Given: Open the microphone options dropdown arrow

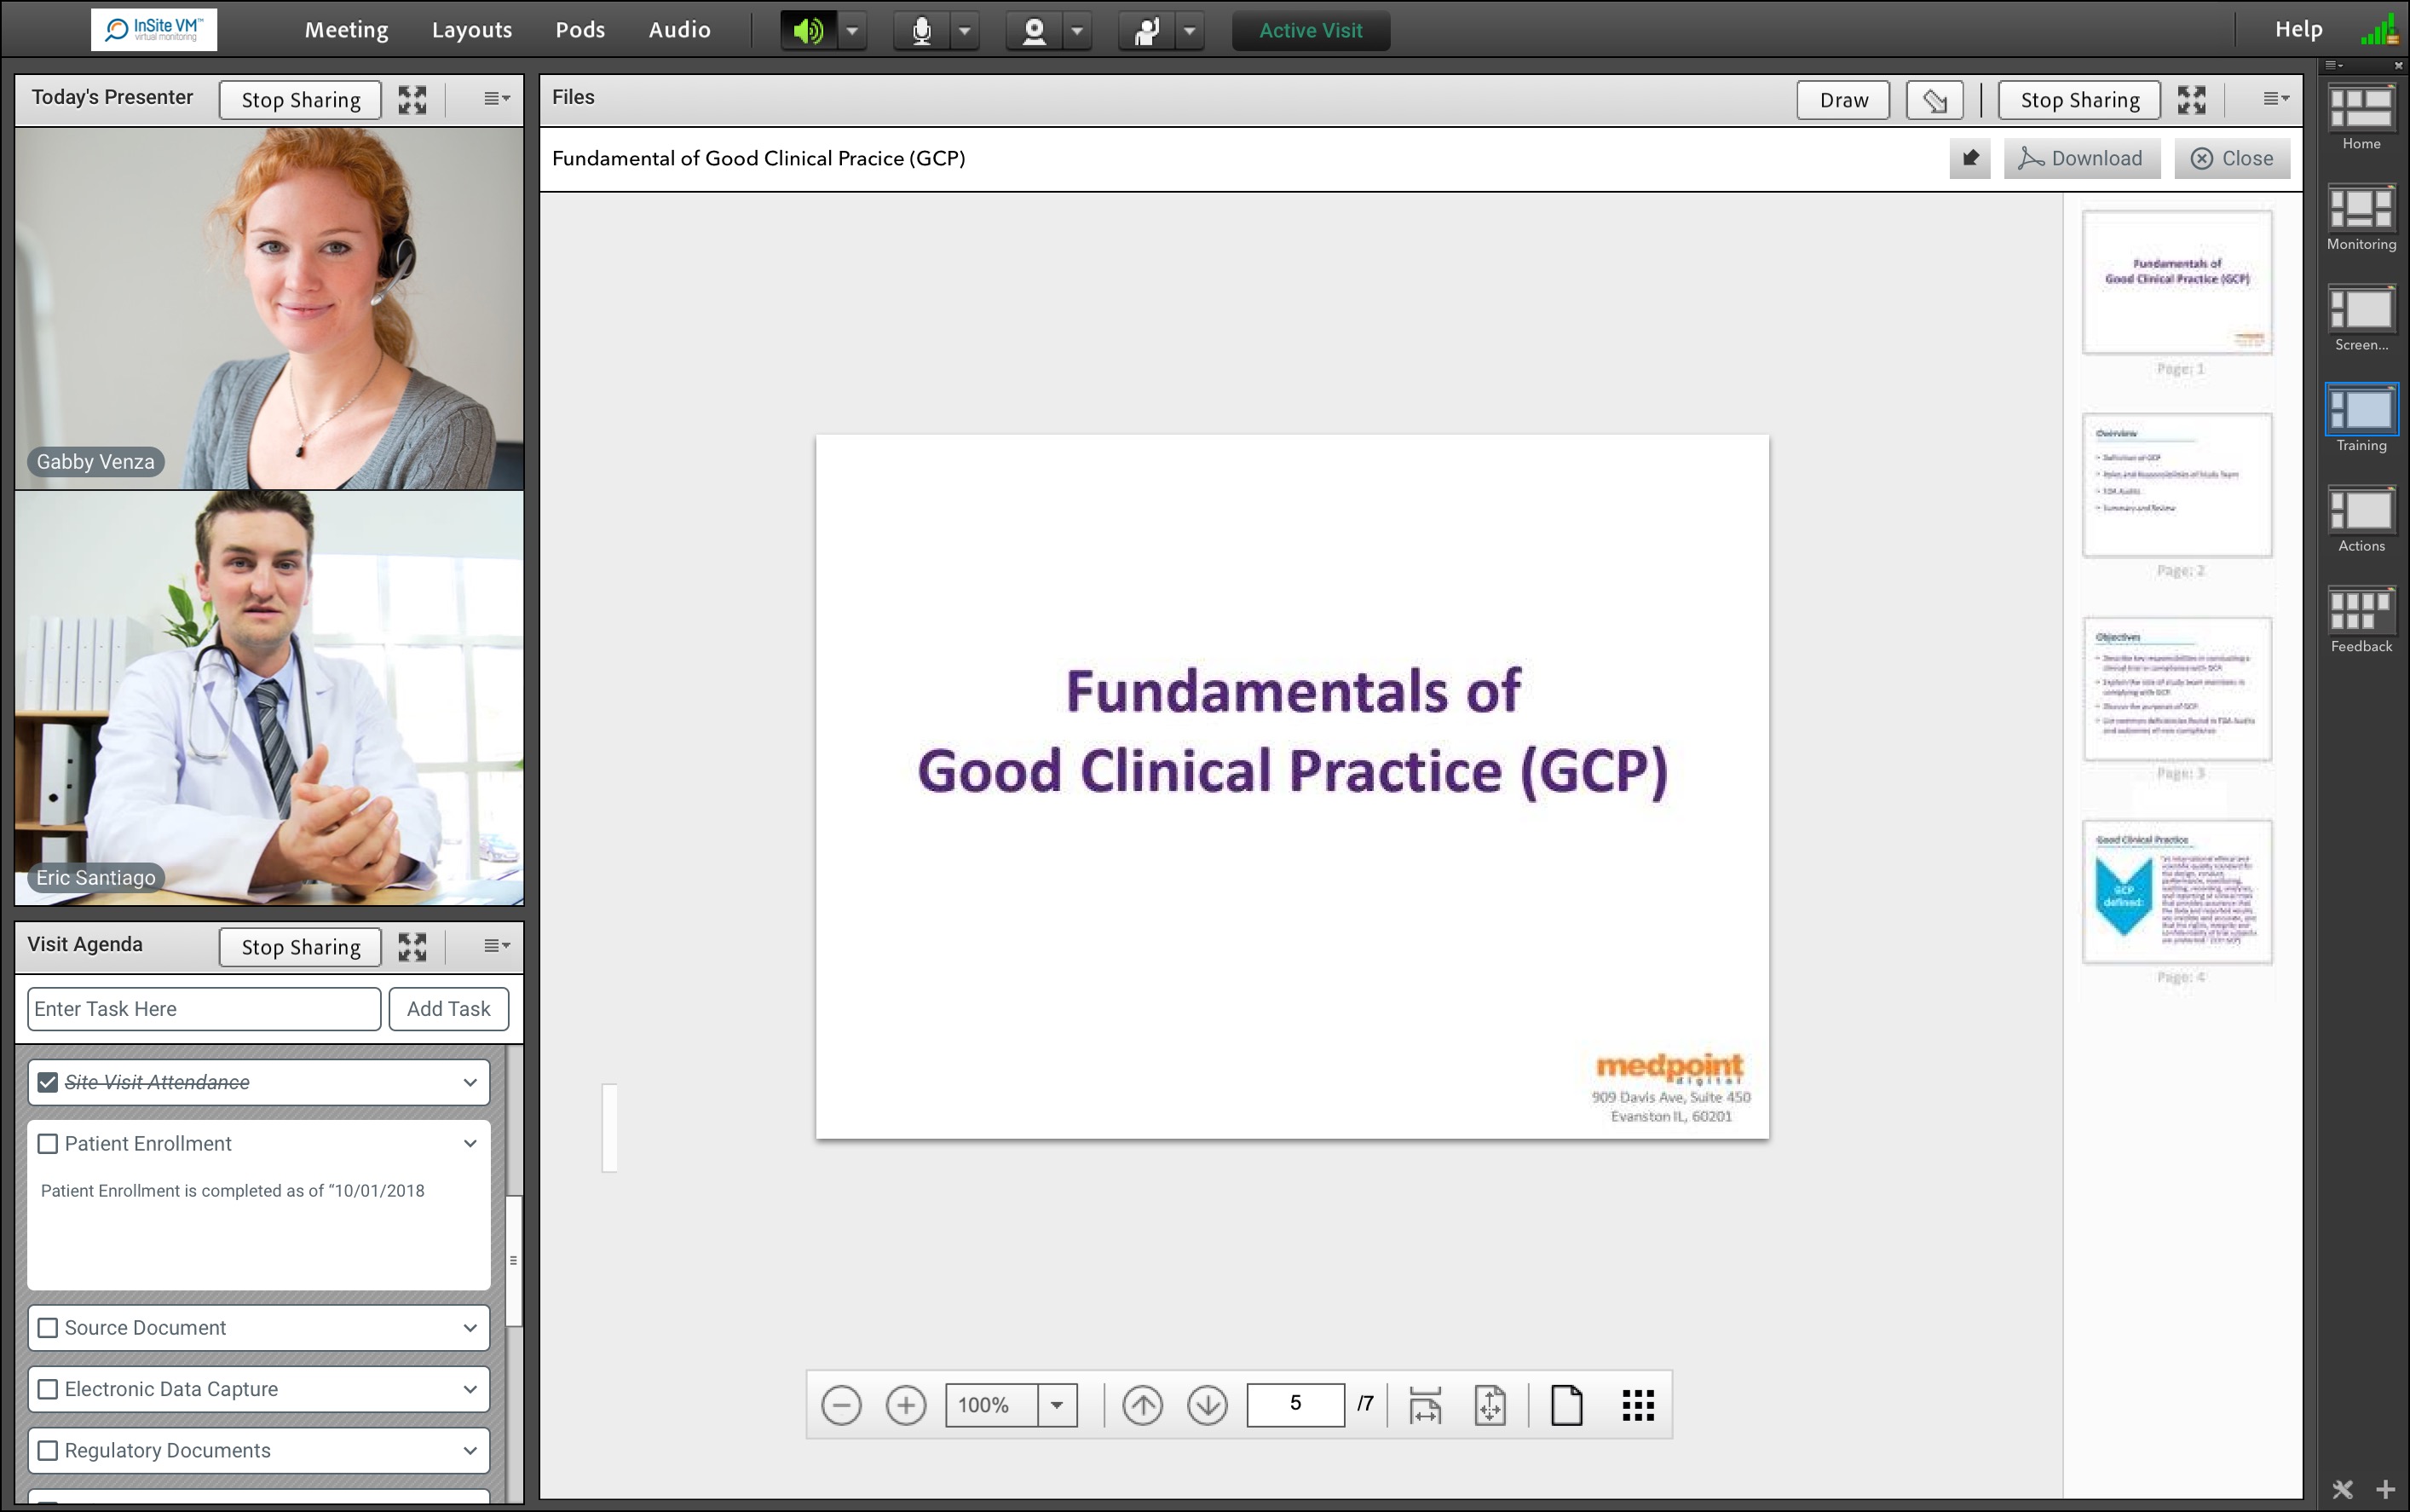Looking at the screenshot, I should [x=964, y=31].
